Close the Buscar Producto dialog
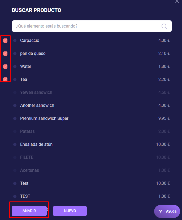The image size is (182, 220). pos(177,2)
